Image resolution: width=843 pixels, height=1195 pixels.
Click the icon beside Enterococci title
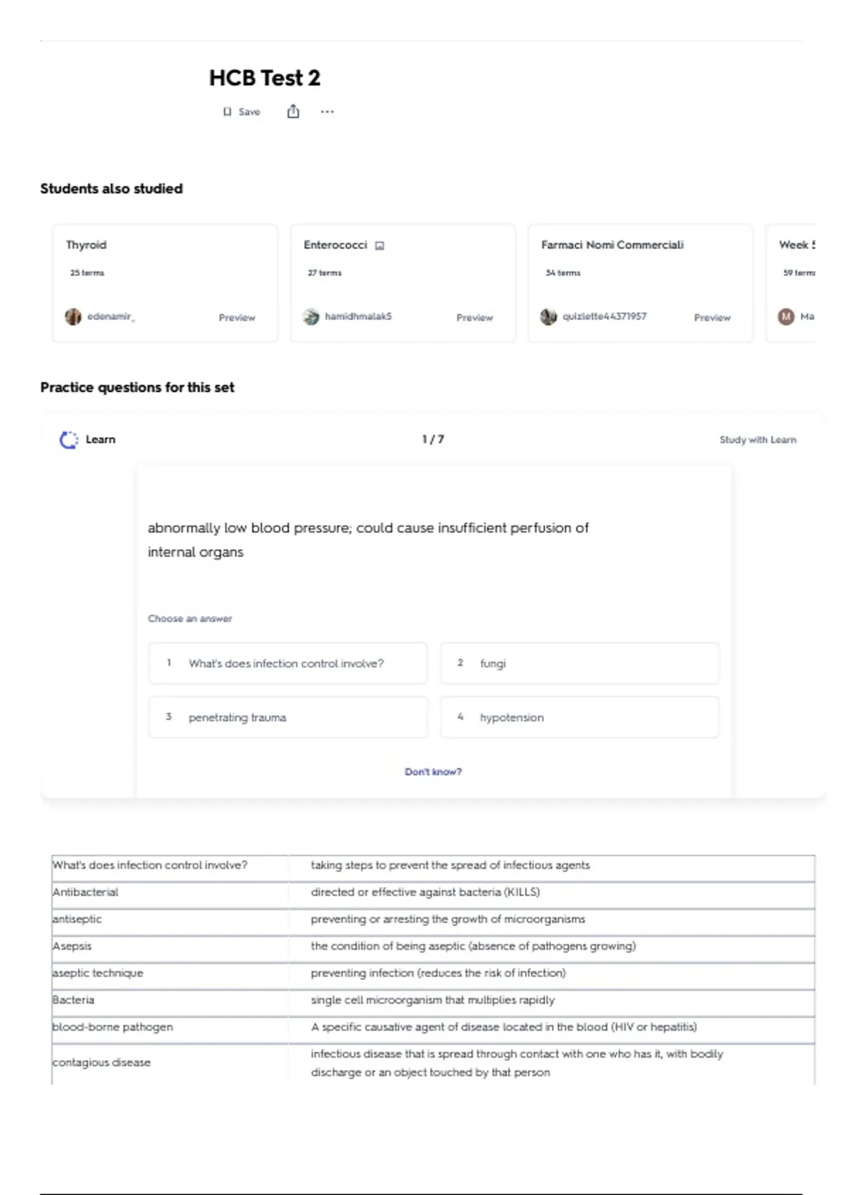tap(379, 245)
